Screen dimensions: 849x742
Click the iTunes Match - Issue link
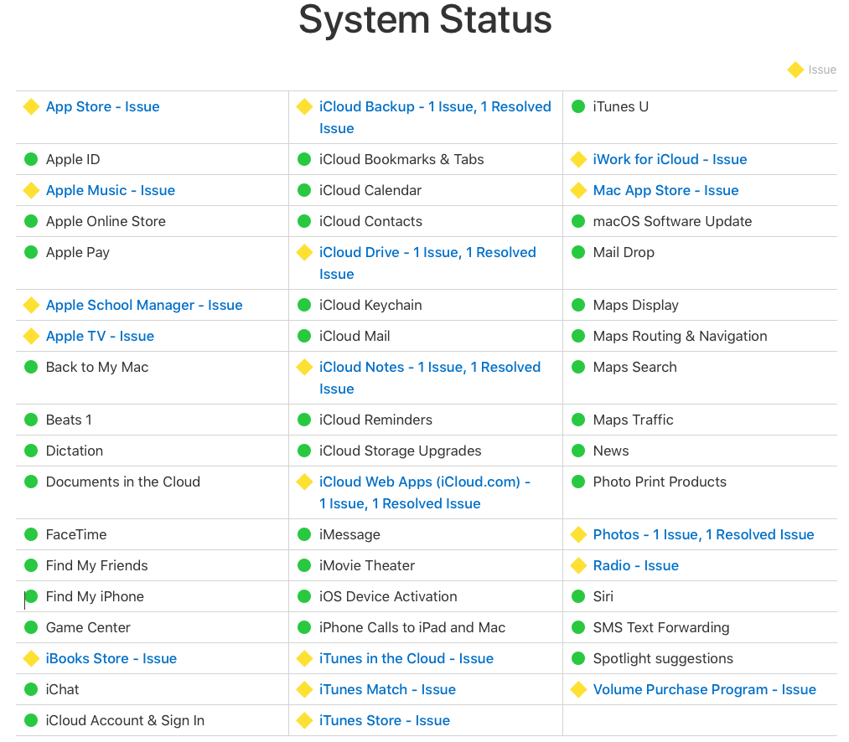[388, 689]
